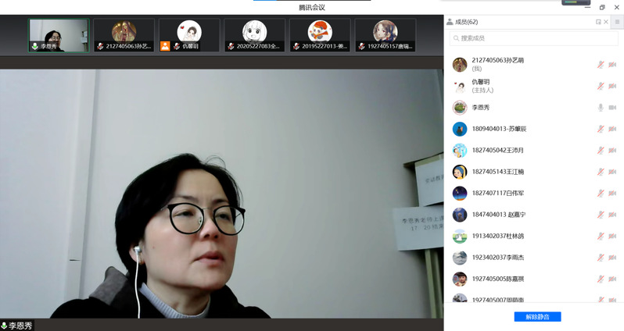Select 仇馨玥's thumbnail in top strip
Viewport: 624px width, 331px height.
pyautogui.click(x=189, y=35)
